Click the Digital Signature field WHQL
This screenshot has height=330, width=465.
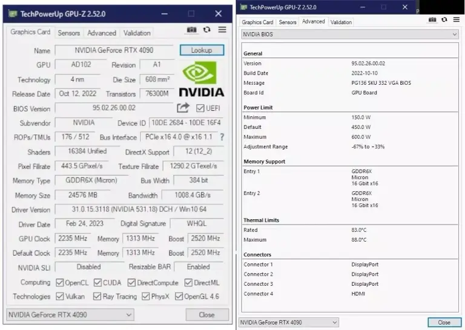(x=197, y=223)
